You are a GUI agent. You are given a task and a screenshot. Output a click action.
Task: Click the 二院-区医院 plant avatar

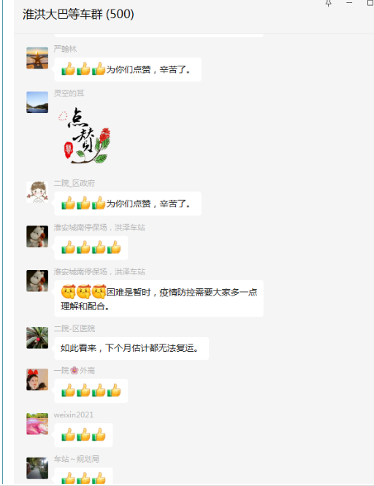(x=37, y=338)
